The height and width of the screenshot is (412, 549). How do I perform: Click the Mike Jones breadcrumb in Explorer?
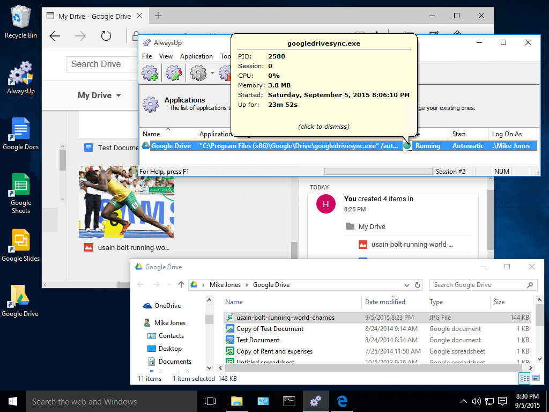[x=225, y=285]
